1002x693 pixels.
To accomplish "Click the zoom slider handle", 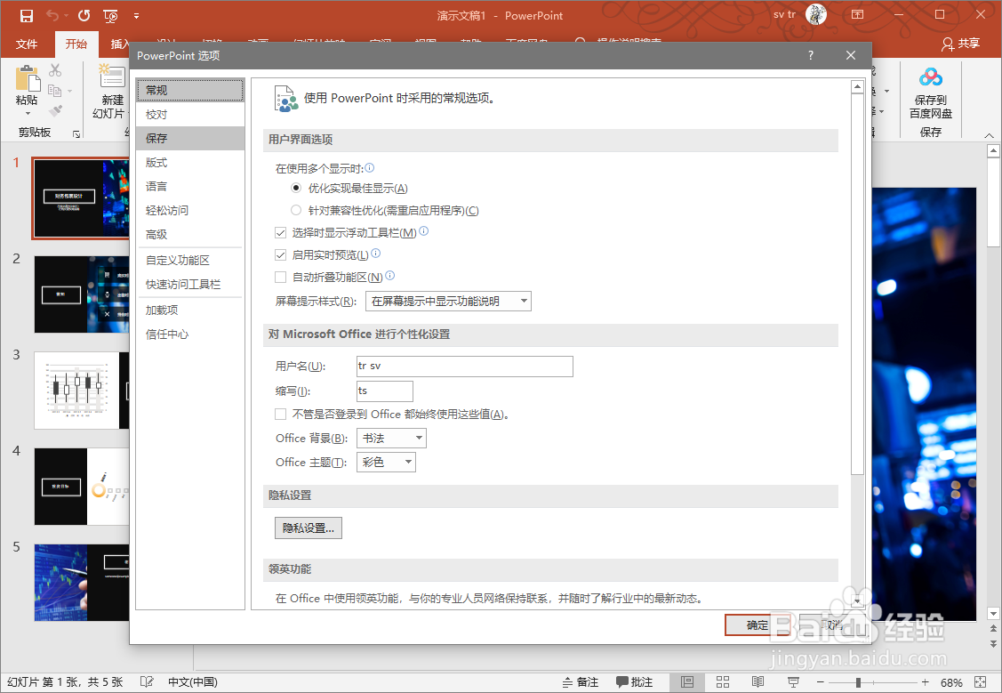I will click(x=858, y=682).
